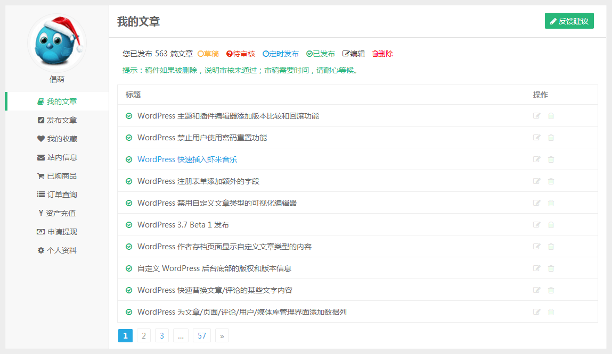Edit the WordPress 主题和插件编辑器 article
Screen dimensions: 612x354
coord(537,116)
